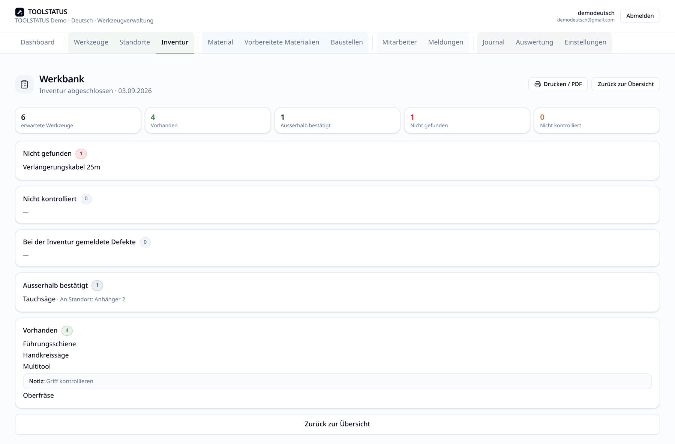Open the Auswertung tab
The image size is (675, 444).
pos(534,42)
